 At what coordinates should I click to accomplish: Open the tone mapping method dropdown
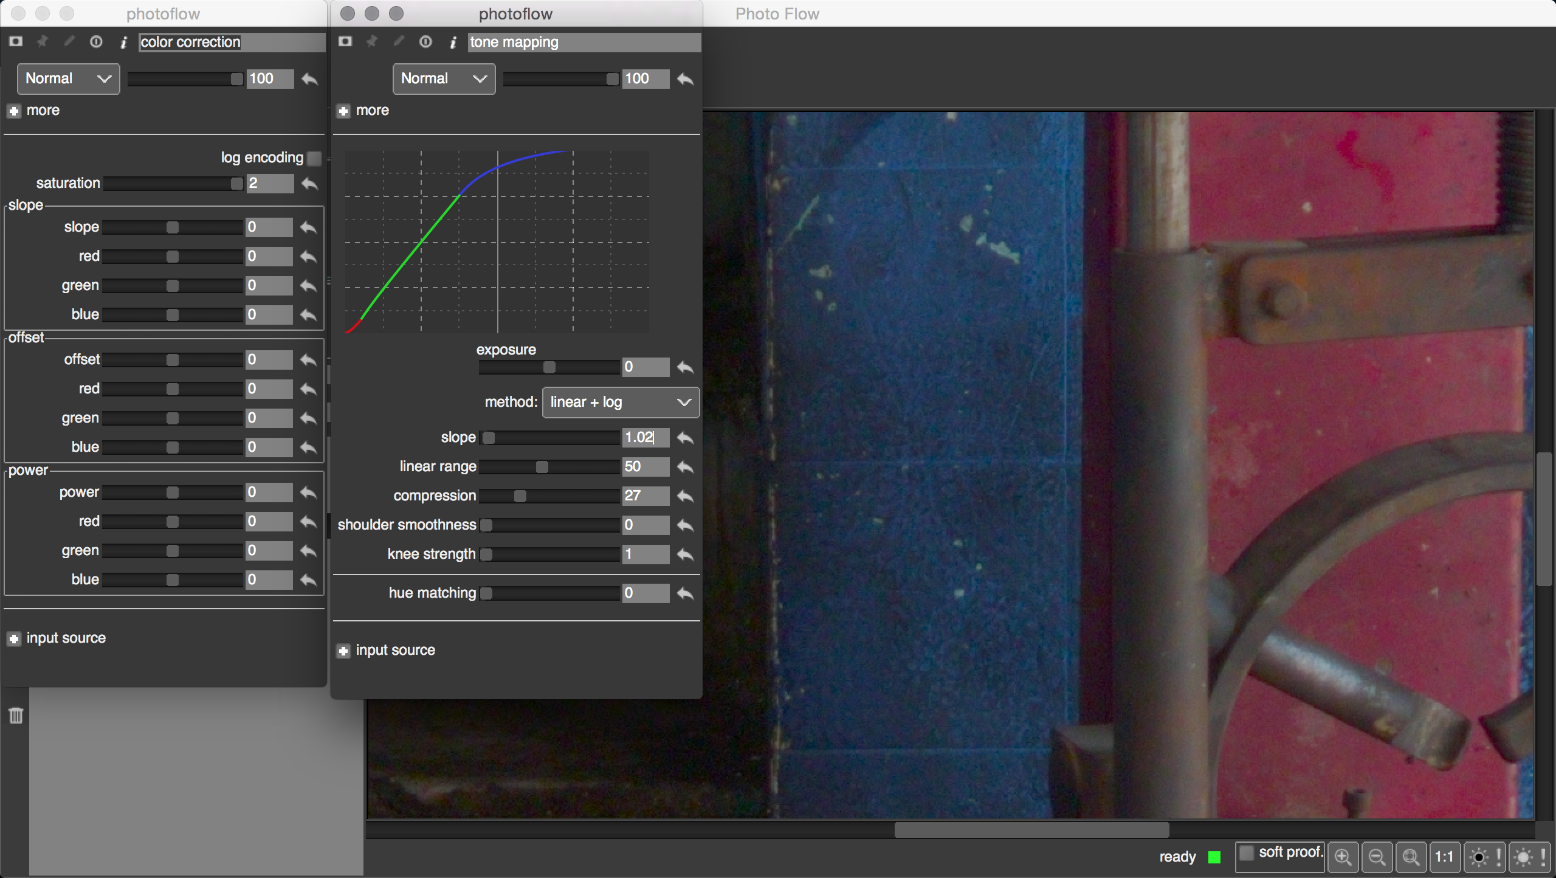[x=620, y=402]
